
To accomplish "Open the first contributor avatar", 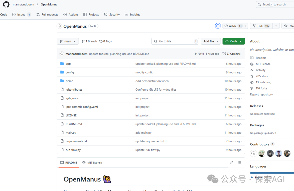I will 253,153.
